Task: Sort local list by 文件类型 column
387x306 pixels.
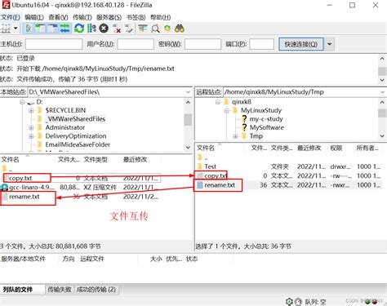Action: [x=96, y=159]
